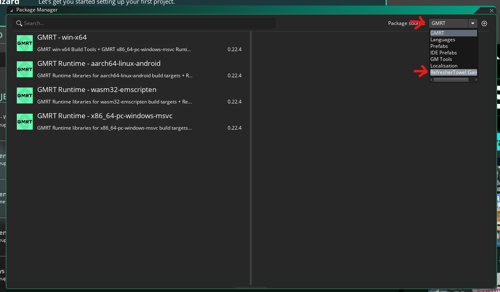The image size is (500, 292).
Task: Click the dropdown scrollbar left arrow
Action: pos(431,80)
